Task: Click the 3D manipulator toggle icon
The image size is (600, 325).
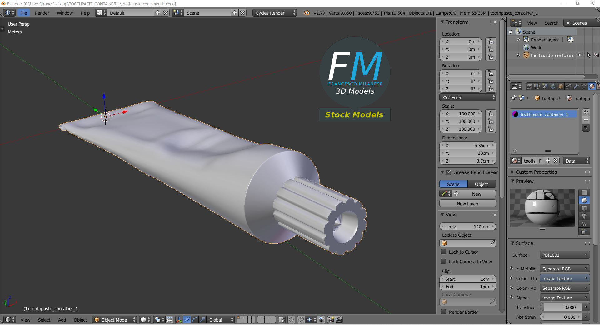Action: pos(179,320)
